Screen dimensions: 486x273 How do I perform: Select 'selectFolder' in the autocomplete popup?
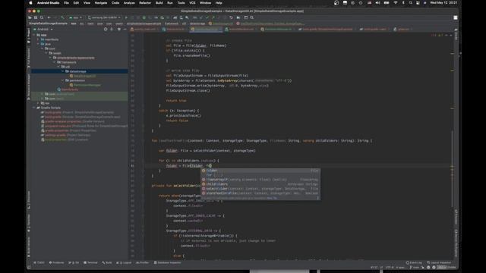coord(260,189)
